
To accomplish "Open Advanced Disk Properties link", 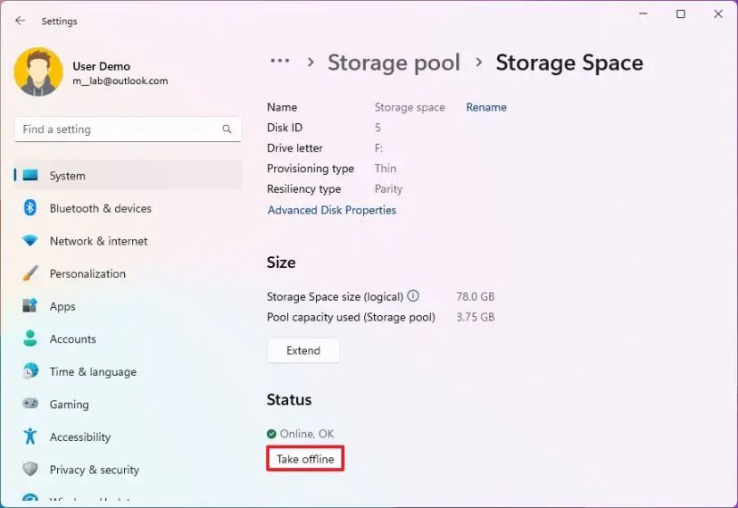I will [x=332, y=211].
